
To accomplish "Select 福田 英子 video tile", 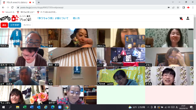I will click(x=73, y=57).
